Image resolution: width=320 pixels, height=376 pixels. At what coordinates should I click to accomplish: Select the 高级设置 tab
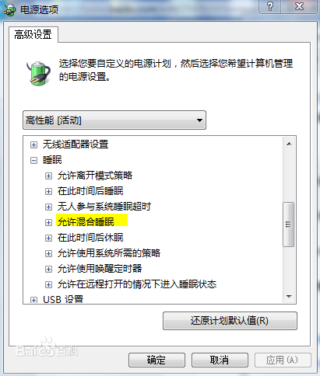click(x=33, y=34)
